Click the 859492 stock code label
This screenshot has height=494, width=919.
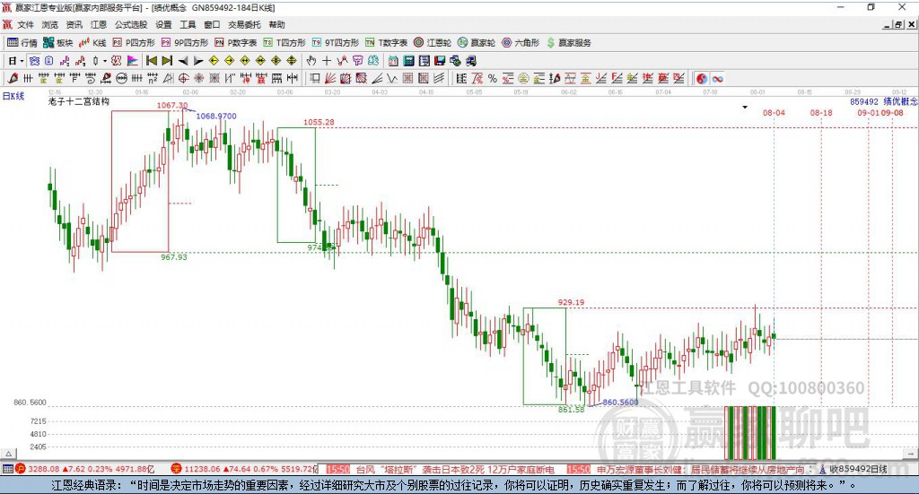pyautogui.click(x=864, y=101)
